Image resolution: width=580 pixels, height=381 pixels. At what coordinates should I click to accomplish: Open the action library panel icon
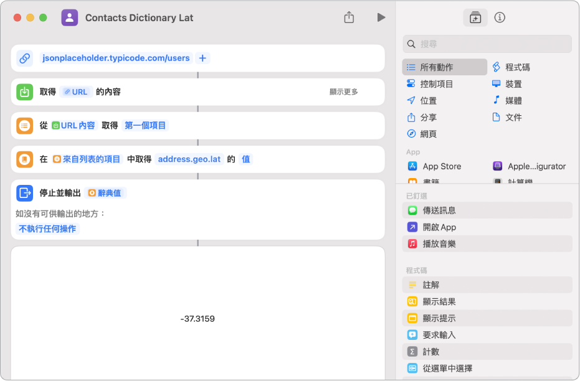(475, 17)
